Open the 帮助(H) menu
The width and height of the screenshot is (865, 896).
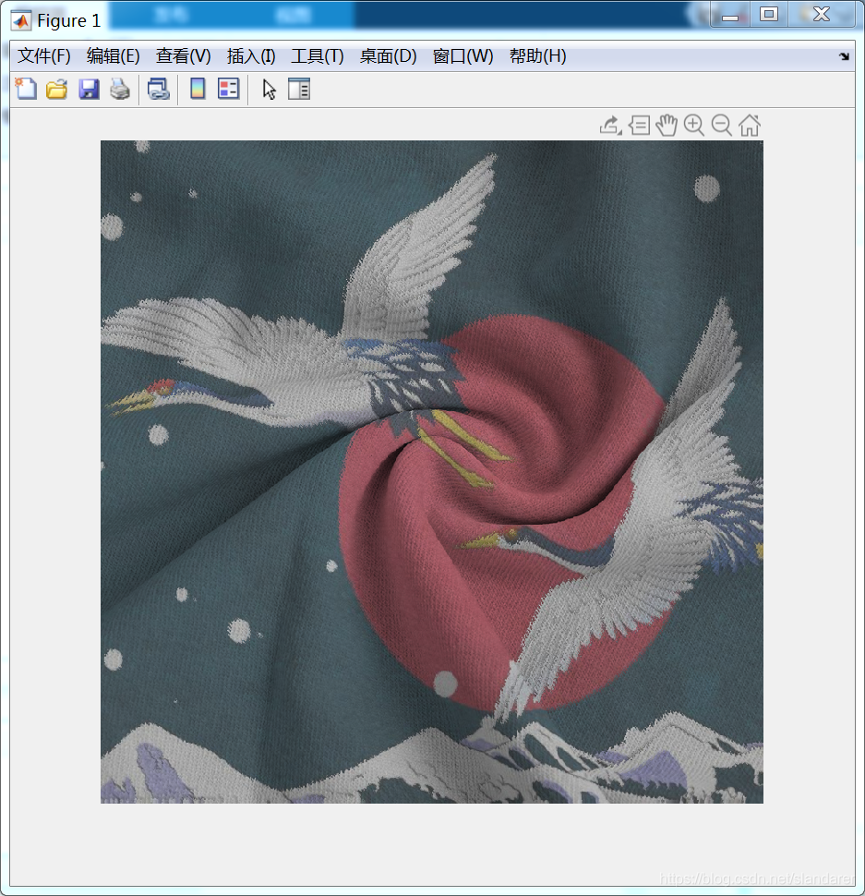click(x=538, y=56)
